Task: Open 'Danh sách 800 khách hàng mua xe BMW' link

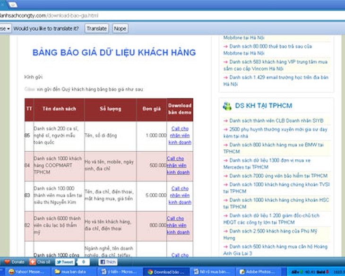Action: 274,148
